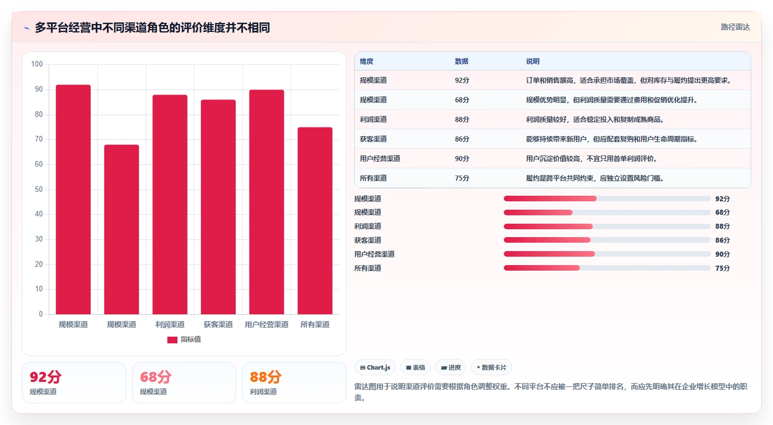Click the 数据 table column header
Screen dimensions: 773x425
tap(462, 62)
